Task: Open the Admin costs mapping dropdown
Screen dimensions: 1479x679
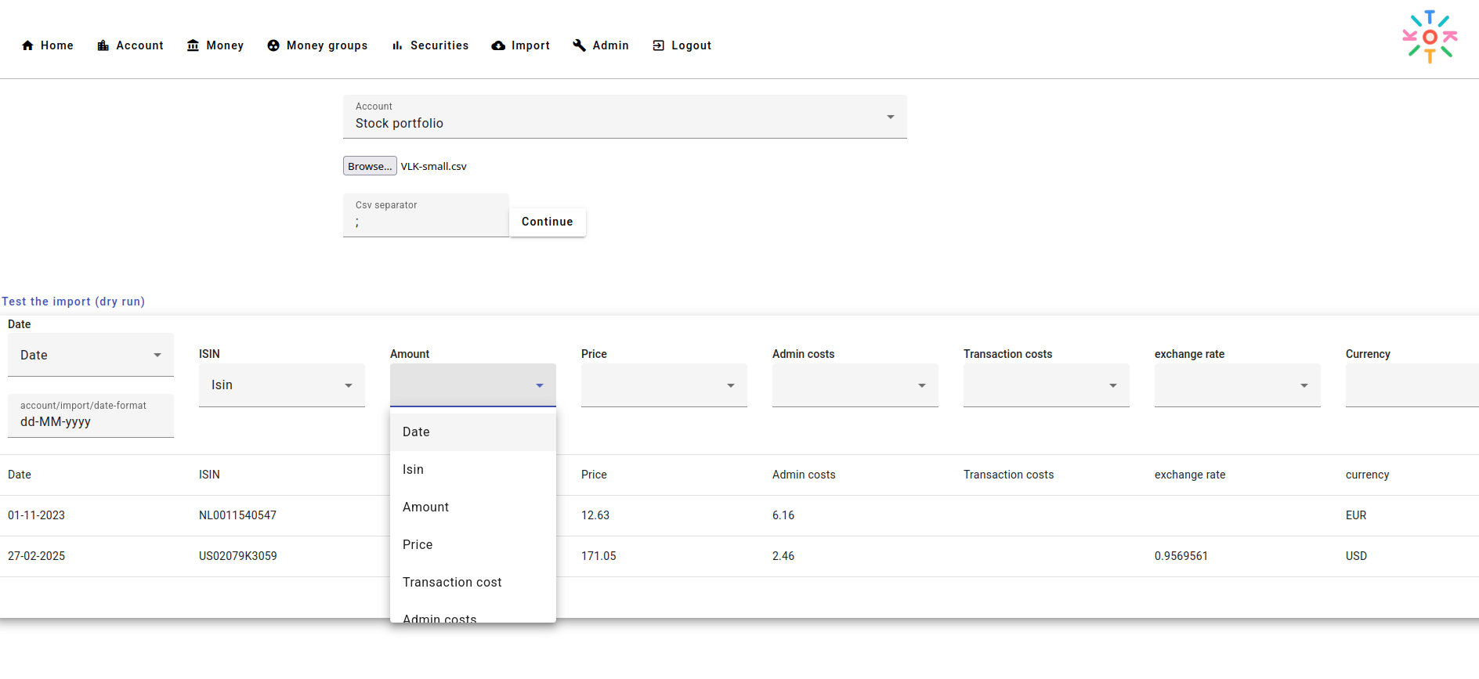Action: click(x=855, y=385)
